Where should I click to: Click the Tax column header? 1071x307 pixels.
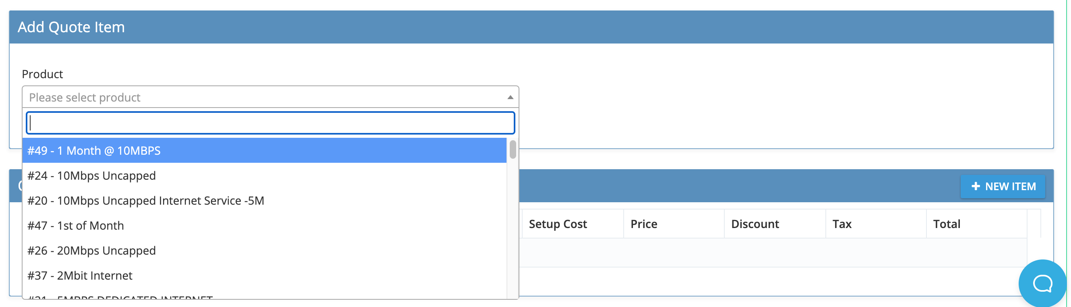tap(842, 224)
